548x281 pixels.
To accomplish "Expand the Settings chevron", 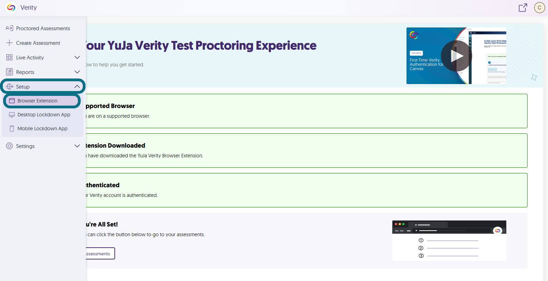I will [x=77, y=146].
